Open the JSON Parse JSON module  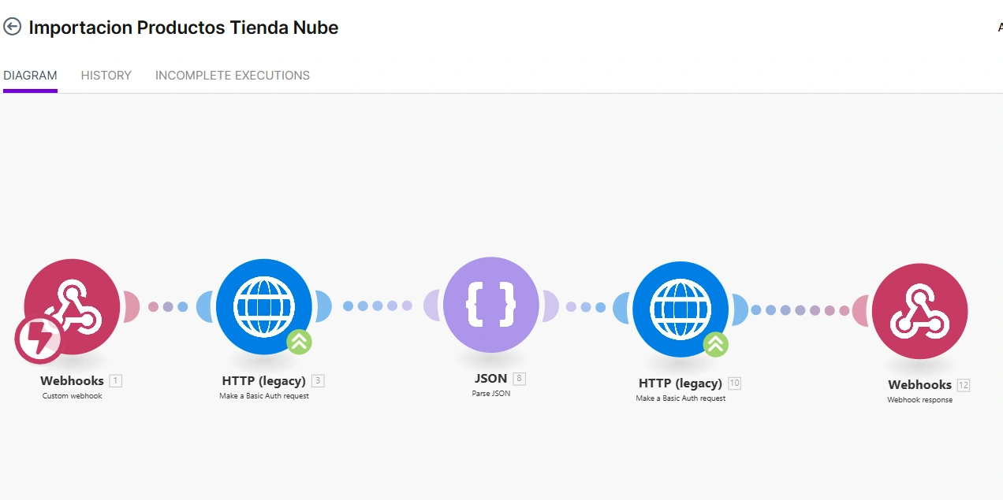click(491, 305)
